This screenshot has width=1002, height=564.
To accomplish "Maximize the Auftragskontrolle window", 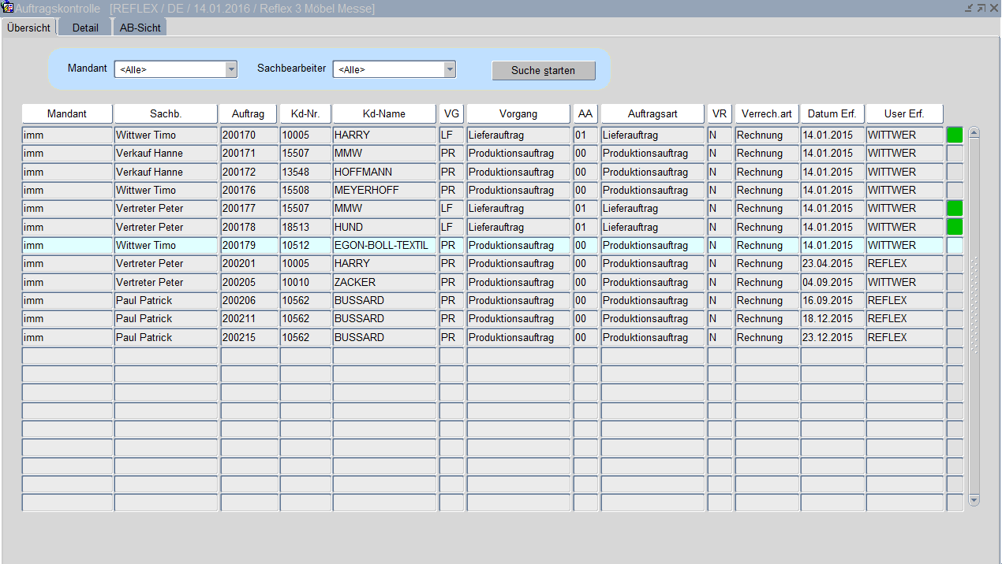I will click(x=981, y=8).
